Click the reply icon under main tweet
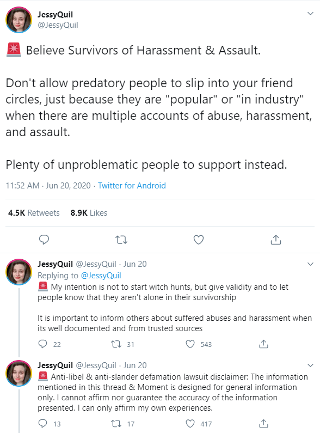320x433 pixels. pos(44,240)
